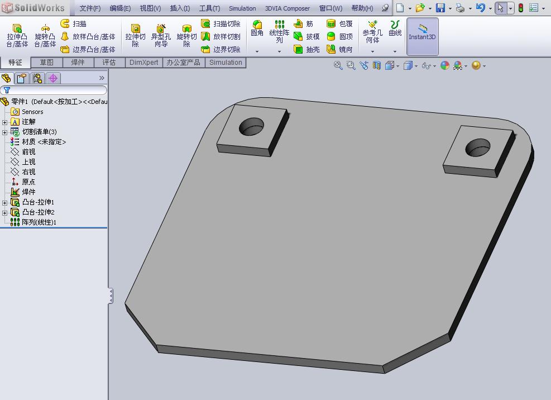Expand the 切割清单(3) tree node
This screenshot has width=551, height=400.
[x=4, y=132]
